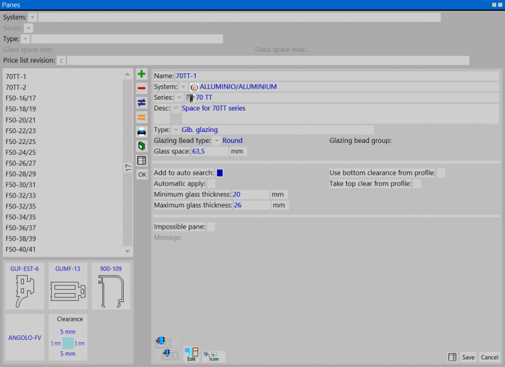Select F50-20/21 in the panes list

(63, 120)
